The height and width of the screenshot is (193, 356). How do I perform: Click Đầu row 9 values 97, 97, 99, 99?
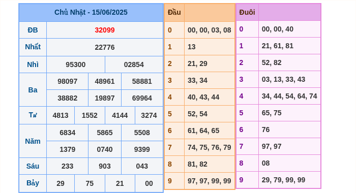210,181
